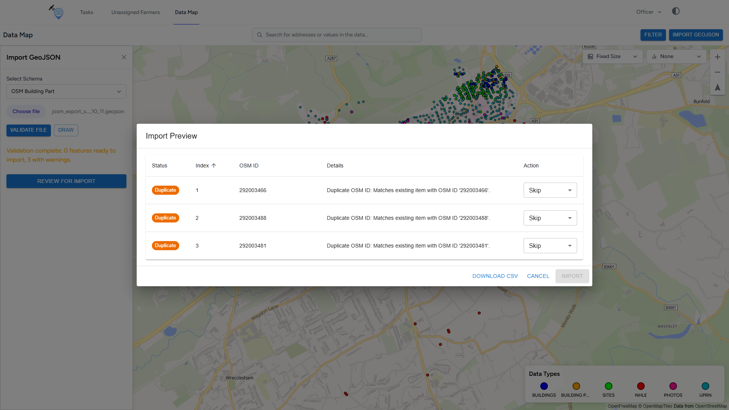Image resolution: width=729 pixels, height=410 pixels.
Task: Click the Download CSV button
Action: point(495,276)
